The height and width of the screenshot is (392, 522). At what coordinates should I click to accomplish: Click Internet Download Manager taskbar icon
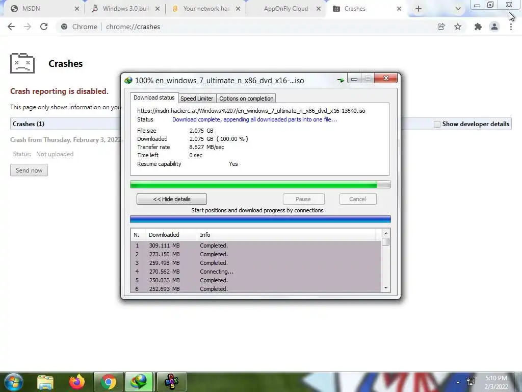[x=139, y=382]
